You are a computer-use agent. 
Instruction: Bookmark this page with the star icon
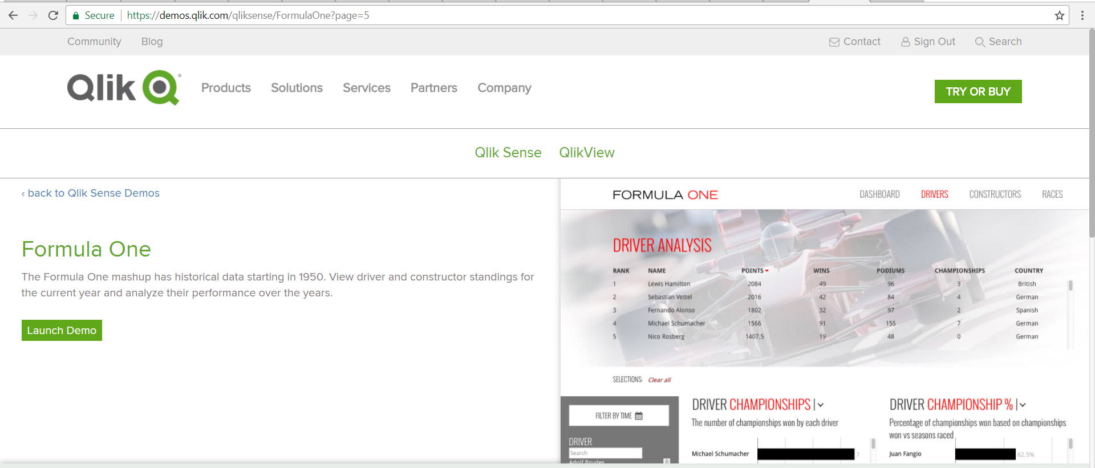(1060, 15)
